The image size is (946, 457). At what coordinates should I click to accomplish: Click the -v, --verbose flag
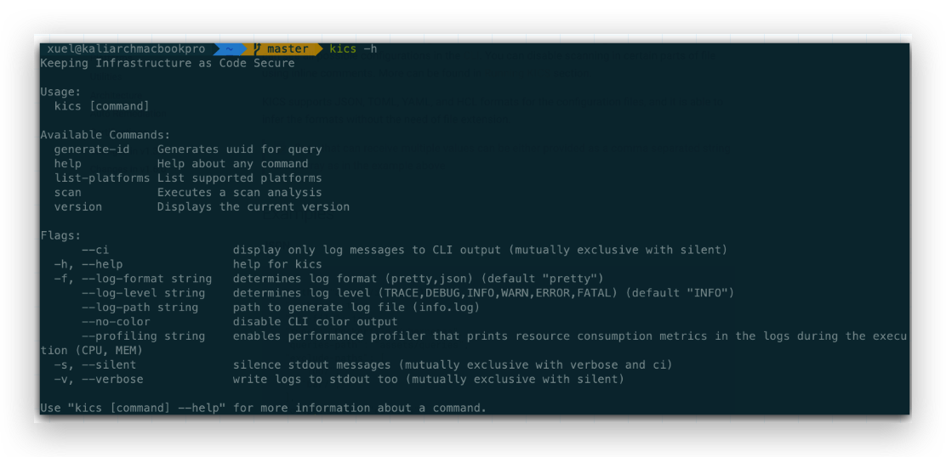point(99,380)
